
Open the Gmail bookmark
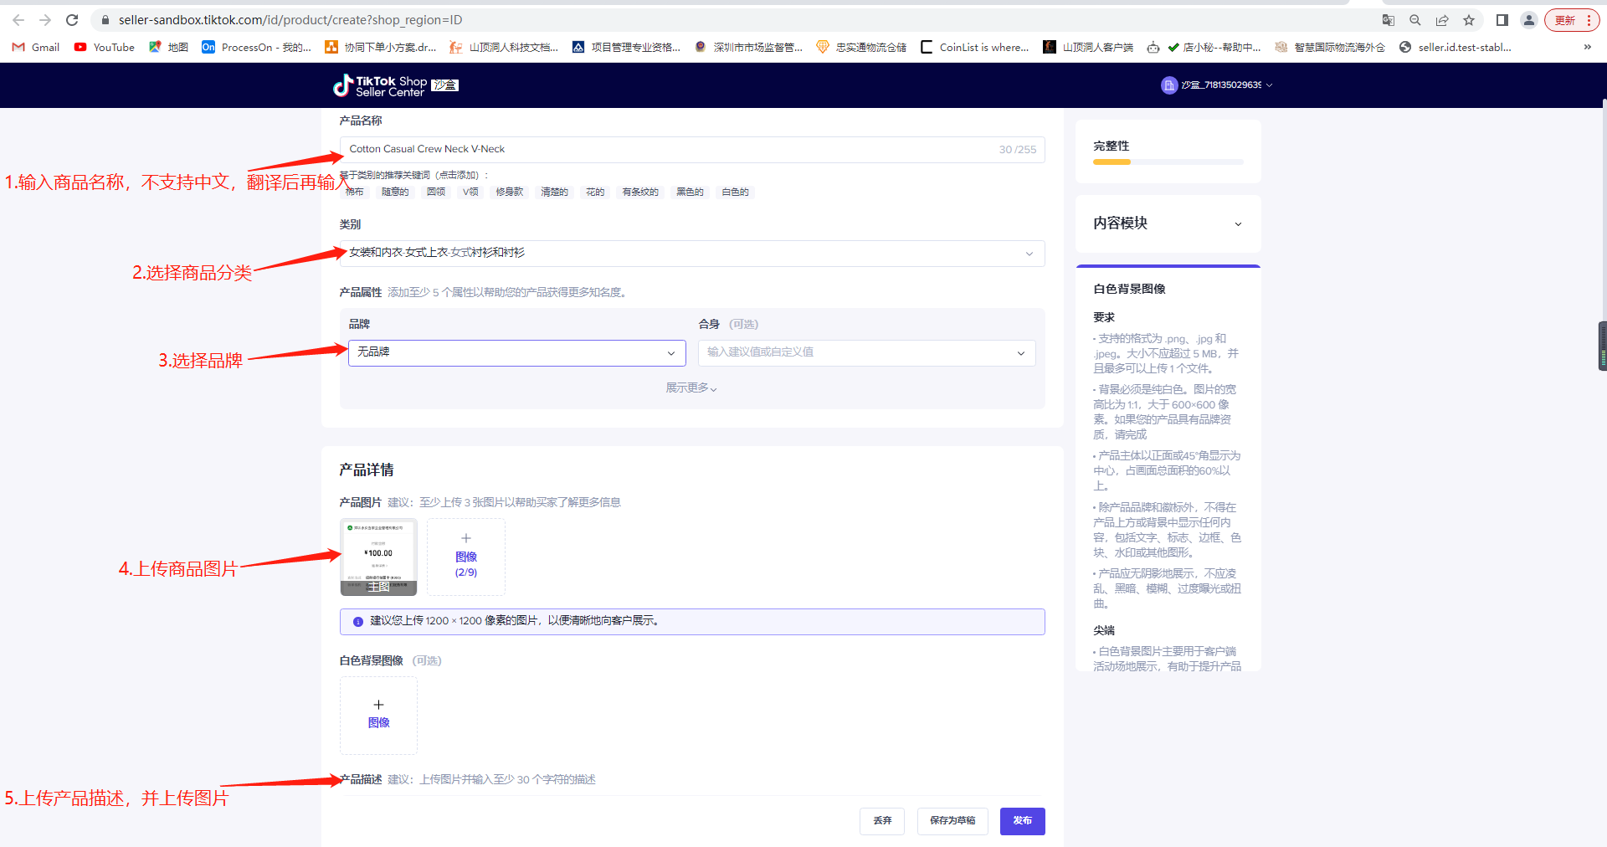[x=36, y=47]
